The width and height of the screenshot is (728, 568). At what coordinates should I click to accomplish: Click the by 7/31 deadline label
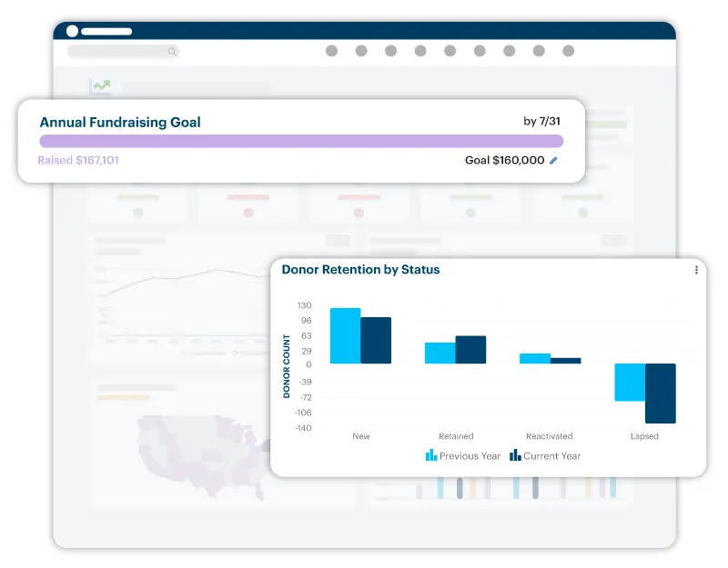point(543,122)
